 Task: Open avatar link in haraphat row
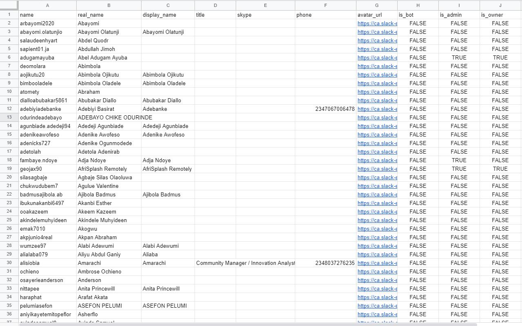[x=377, y=297]
